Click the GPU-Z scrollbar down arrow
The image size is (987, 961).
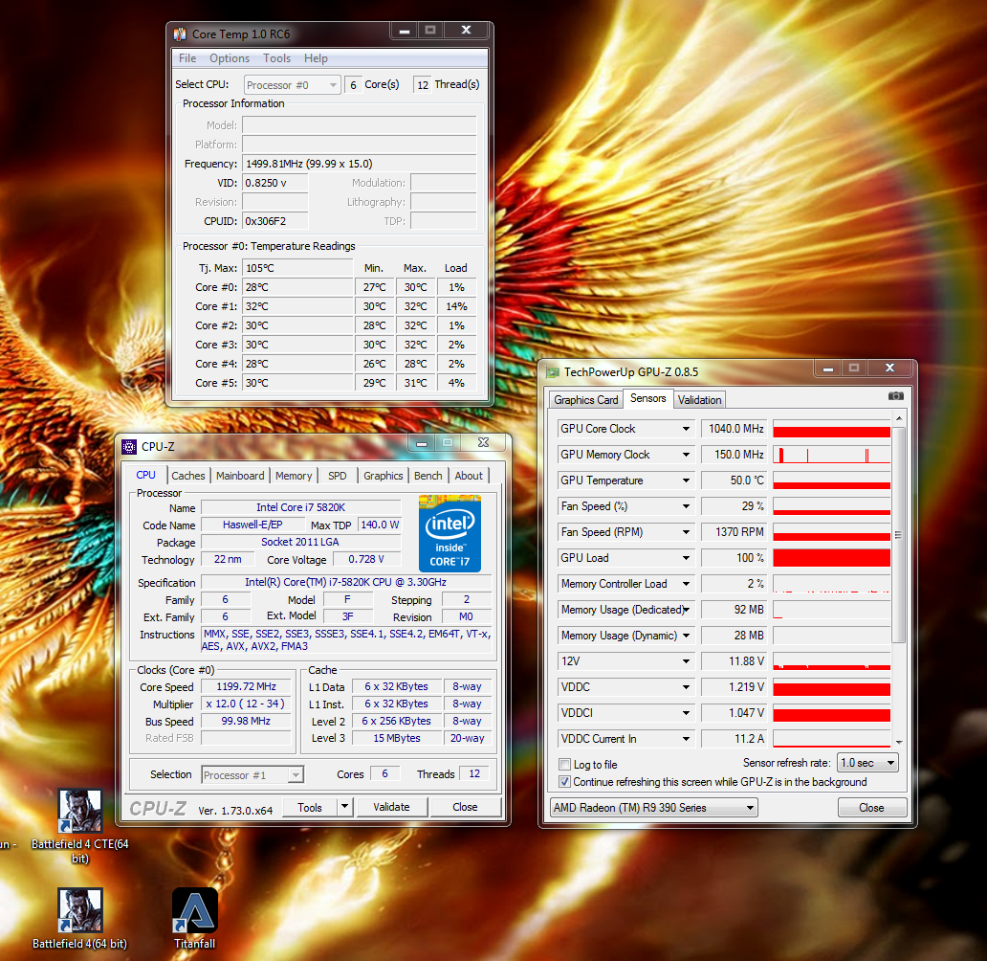(898, 743)
